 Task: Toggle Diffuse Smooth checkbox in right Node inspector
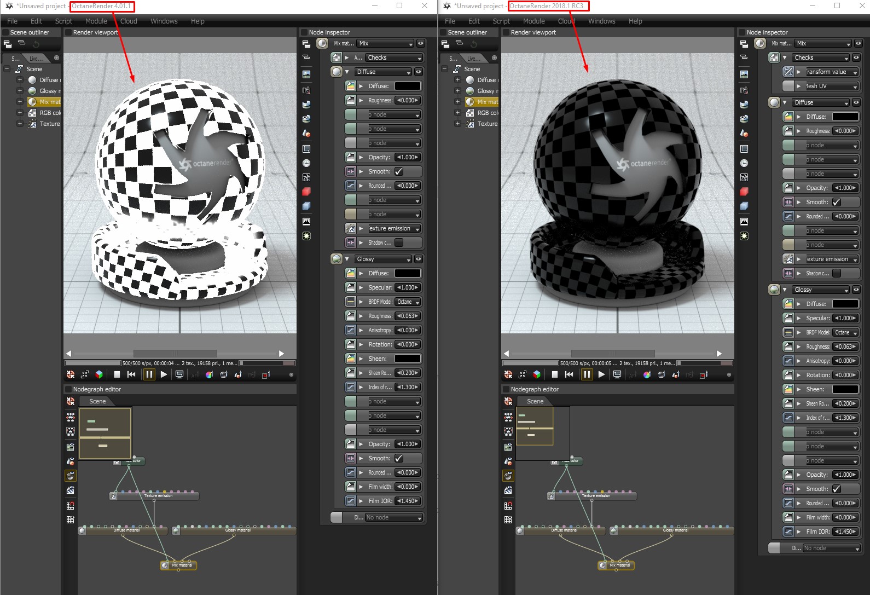coord(837,202)
